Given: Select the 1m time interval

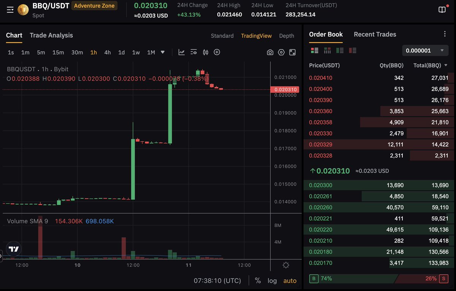Looking at the screenshot, I should [x=25, y=52].
